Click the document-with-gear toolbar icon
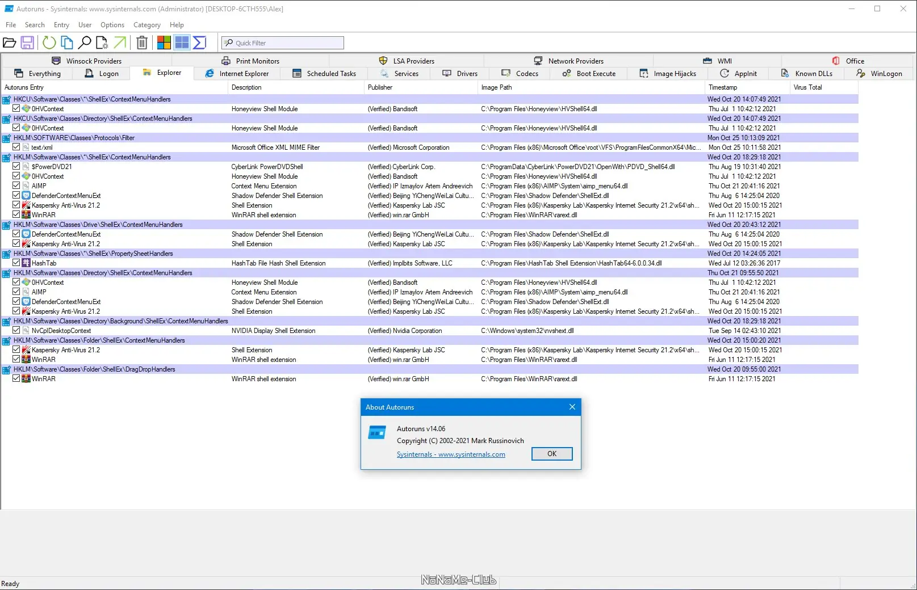The image size is (917, 590). [x=102, y=43]
